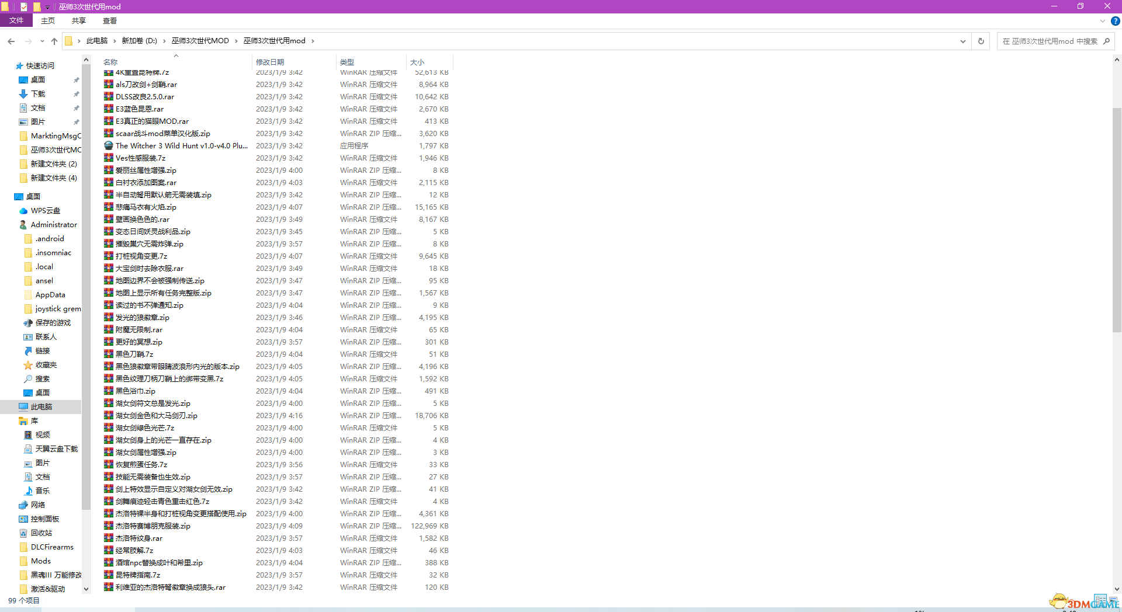Viewport: 1122px width, 612px height.
Task: Click the 控制面板 icon in navigation pane
Action: point(23,519)
